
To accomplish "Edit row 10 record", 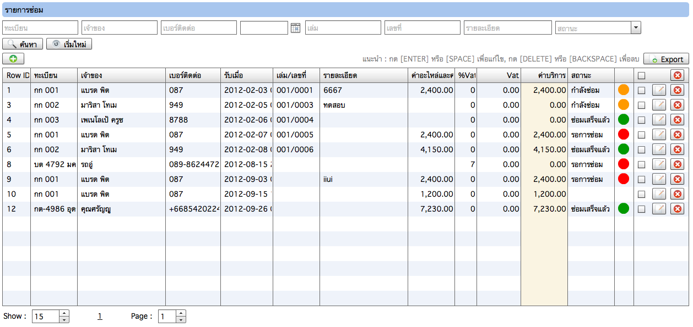I will (659, 194).
